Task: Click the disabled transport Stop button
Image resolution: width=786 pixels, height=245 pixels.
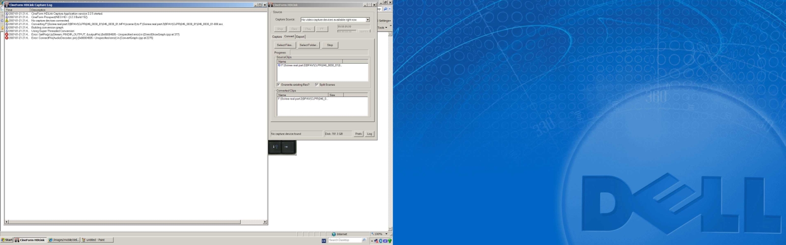Action: click(x=280, y=29)
